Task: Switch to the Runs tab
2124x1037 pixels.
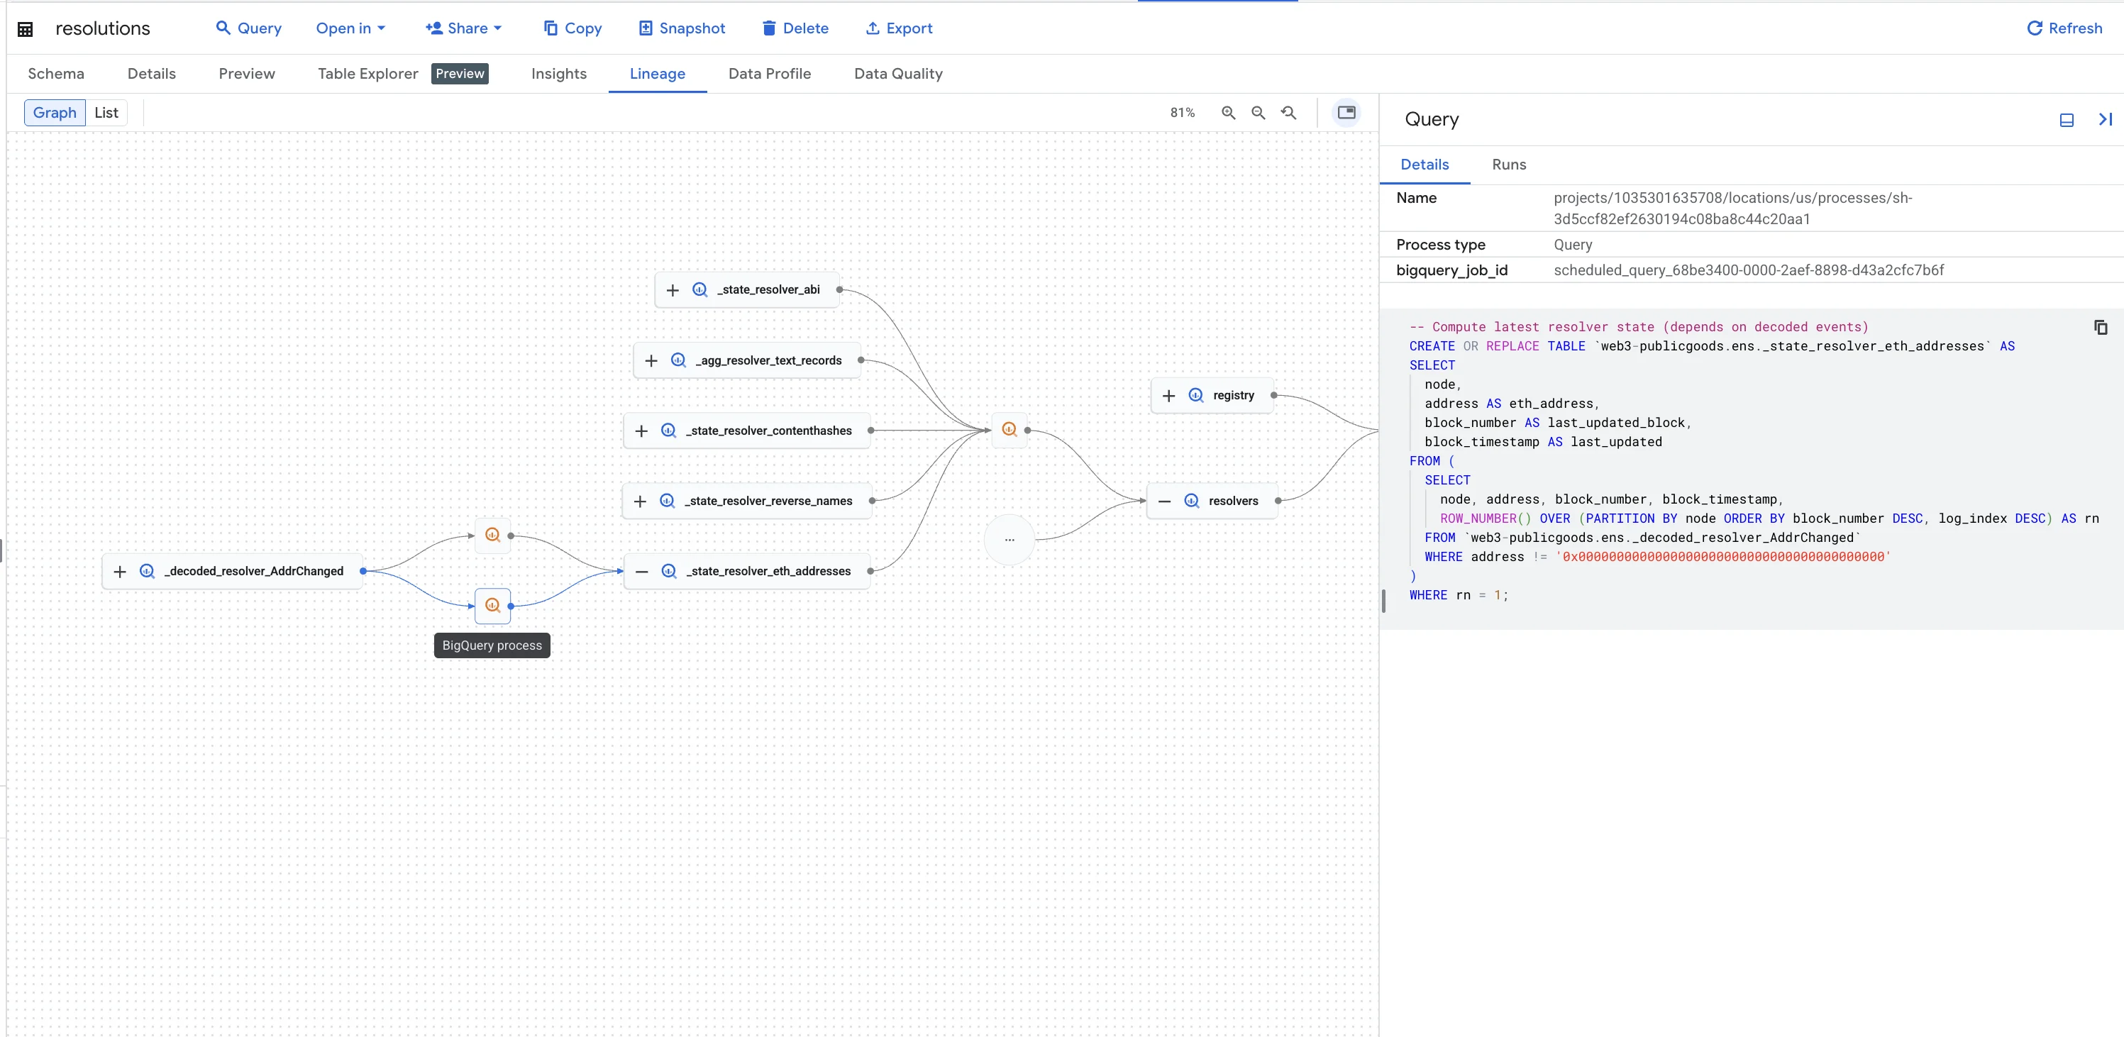Action: (x=1509, y=165)
